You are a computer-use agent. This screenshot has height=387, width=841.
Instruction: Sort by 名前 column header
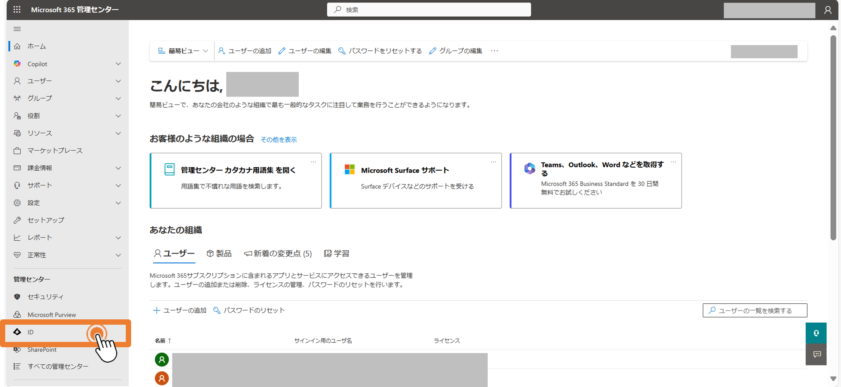[163, 341]
